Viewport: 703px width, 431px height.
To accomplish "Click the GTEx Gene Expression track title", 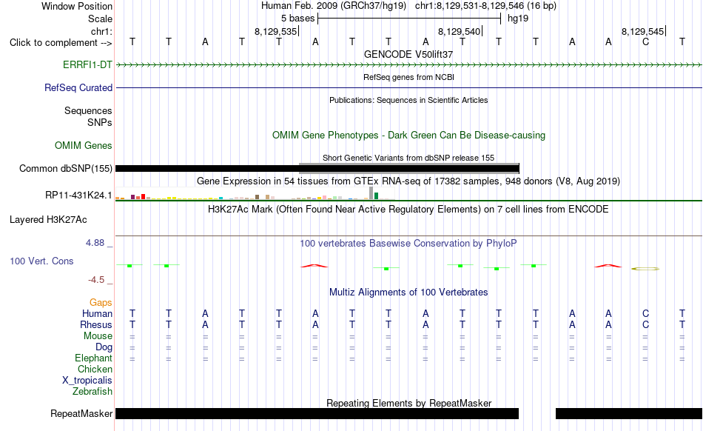I will click(408, 181).
